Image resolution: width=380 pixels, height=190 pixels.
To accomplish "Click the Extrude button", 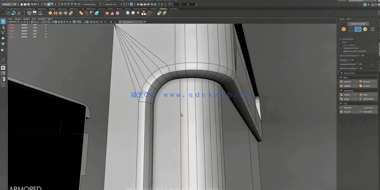I will 347,95.
